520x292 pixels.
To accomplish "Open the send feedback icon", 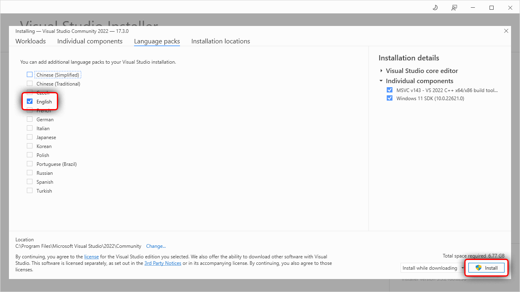I will [x=454, y=8].
